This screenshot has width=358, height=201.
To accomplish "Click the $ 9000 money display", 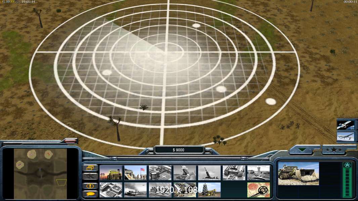I will pos(179,150).
